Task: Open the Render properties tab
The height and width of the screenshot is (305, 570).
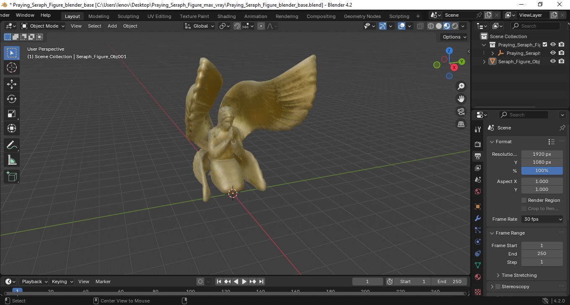Action: pos(478,144)
